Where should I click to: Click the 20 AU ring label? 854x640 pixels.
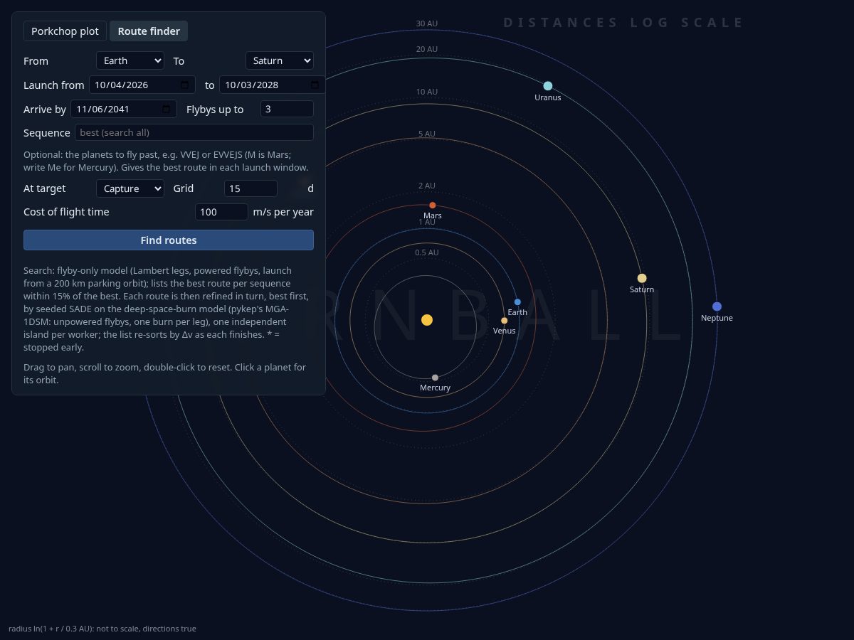(x=427, y=49)
